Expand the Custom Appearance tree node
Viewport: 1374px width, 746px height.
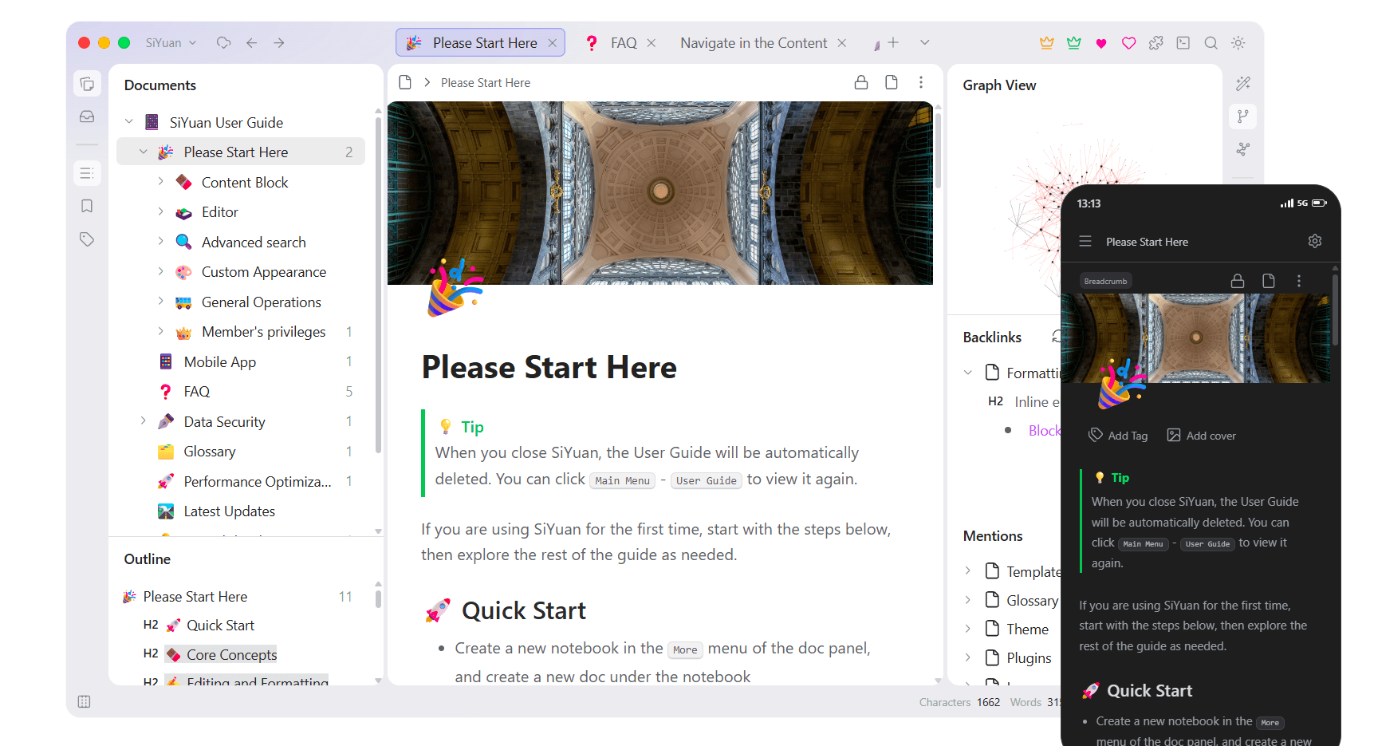click(x=161, y=271)
